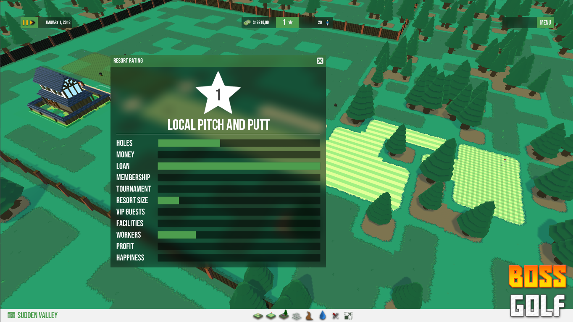This screenshot has width=573, height=322.
Task: Toggle the pause and play speed control
Action: click(29, 22)
